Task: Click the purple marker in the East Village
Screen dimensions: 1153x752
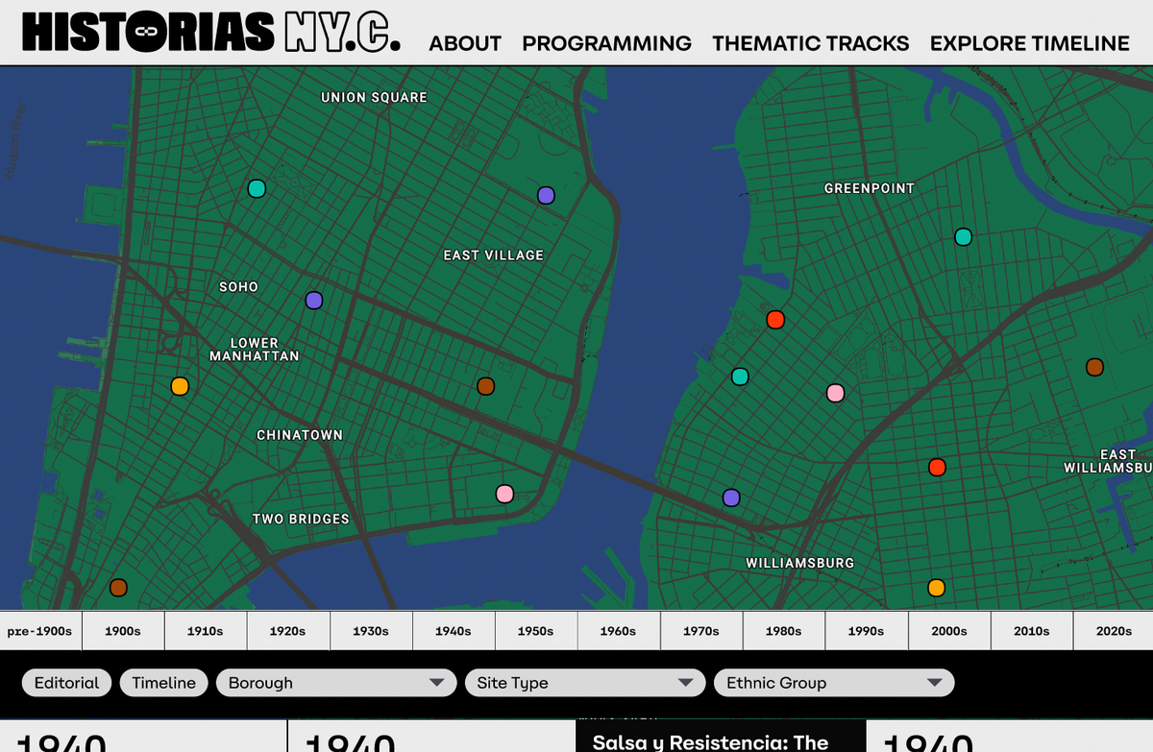Action: pyautogui.click(x=546, y=194)
